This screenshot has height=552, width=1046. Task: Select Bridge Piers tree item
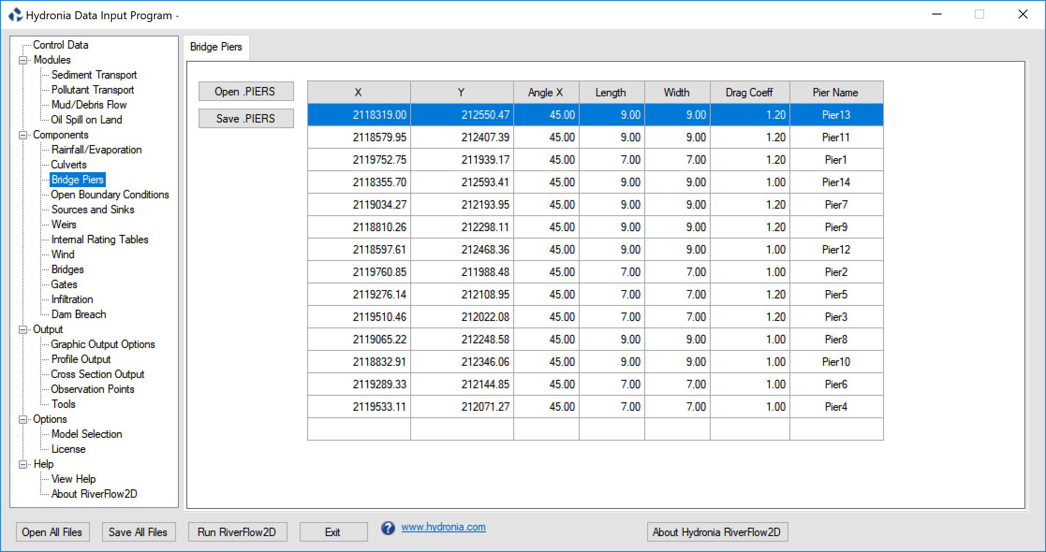pos(78,180)
